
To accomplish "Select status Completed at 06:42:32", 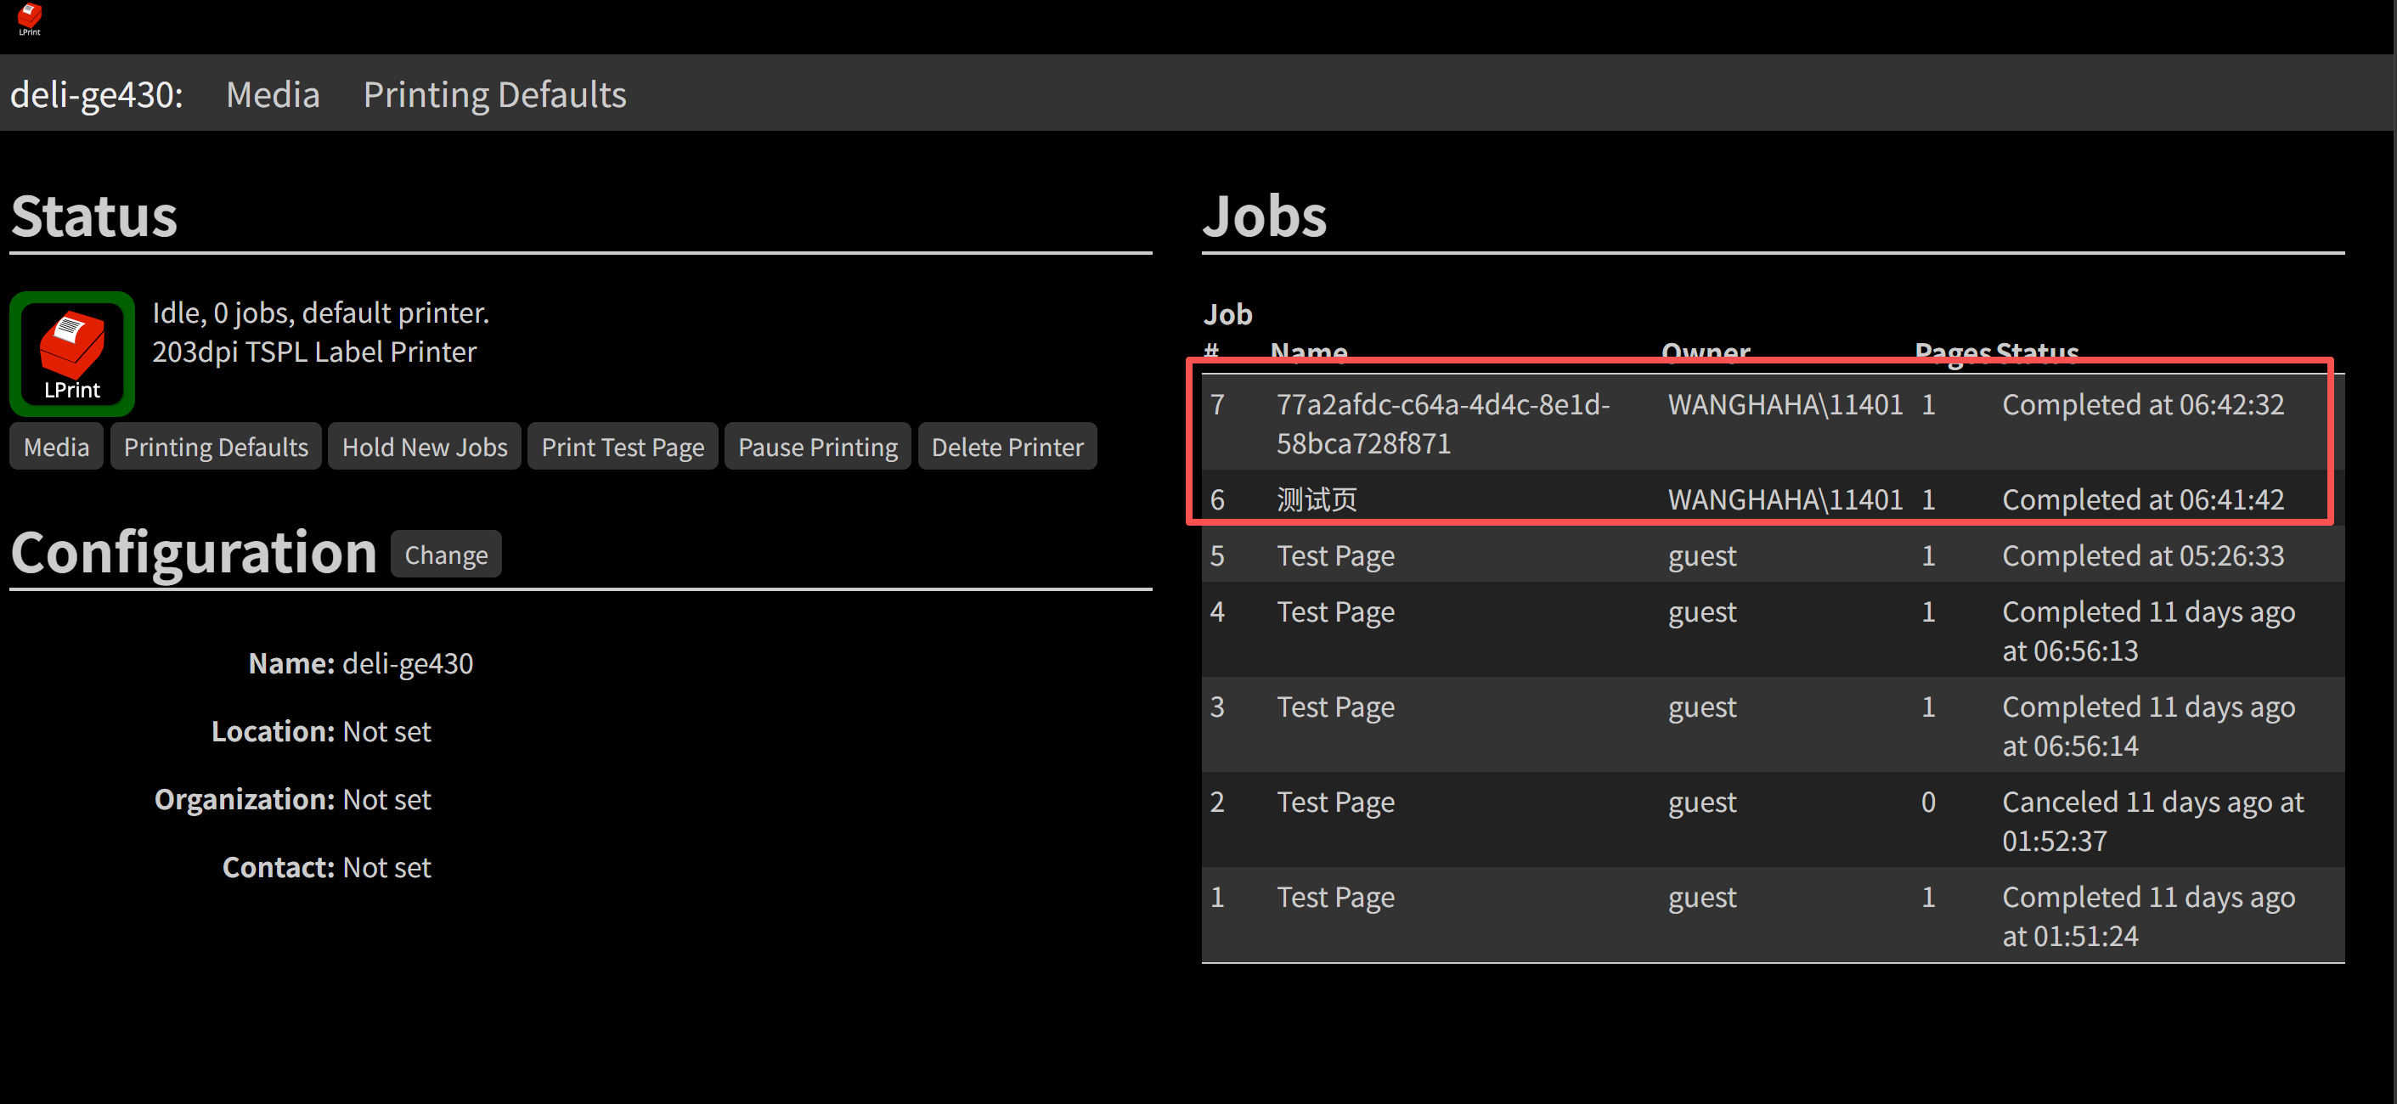I will click(2142, 404).
